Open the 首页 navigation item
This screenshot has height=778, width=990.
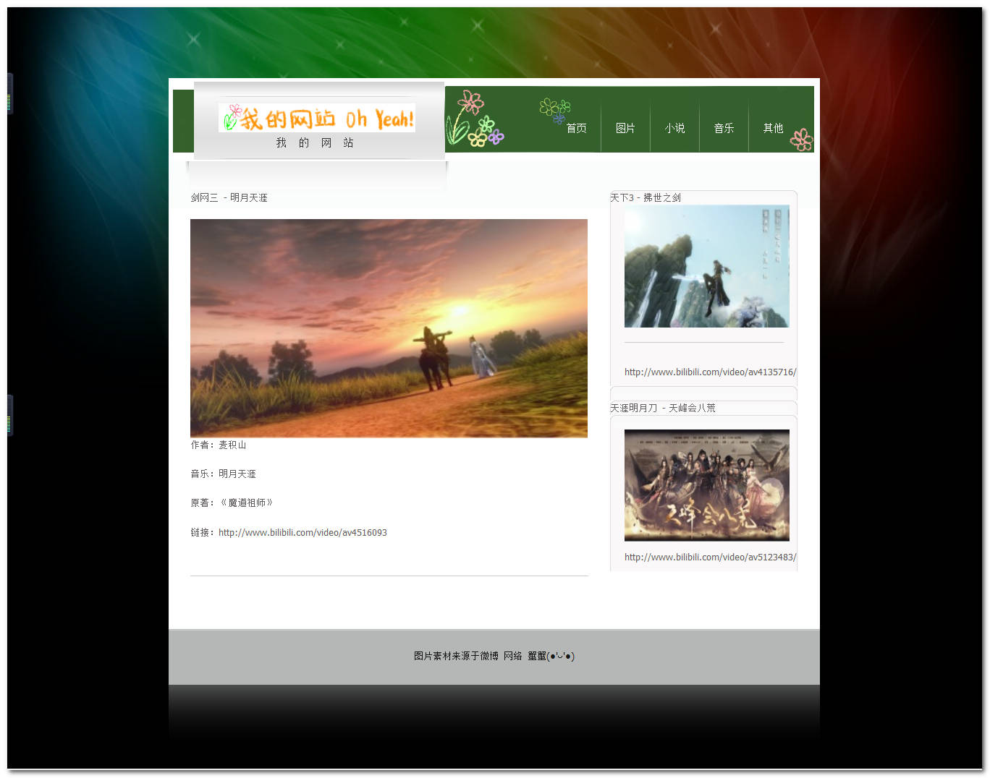pos(576,128)
